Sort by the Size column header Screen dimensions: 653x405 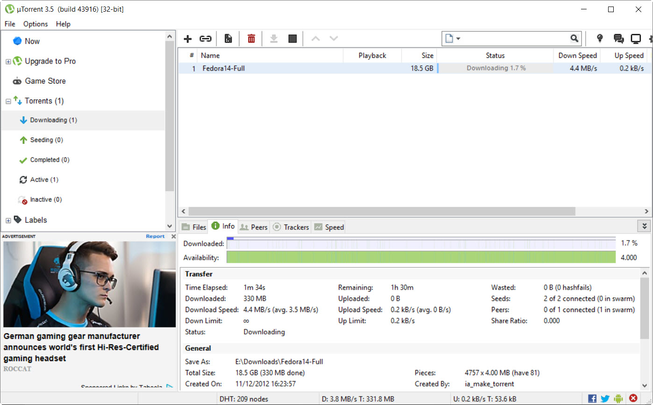coord(419,56)
